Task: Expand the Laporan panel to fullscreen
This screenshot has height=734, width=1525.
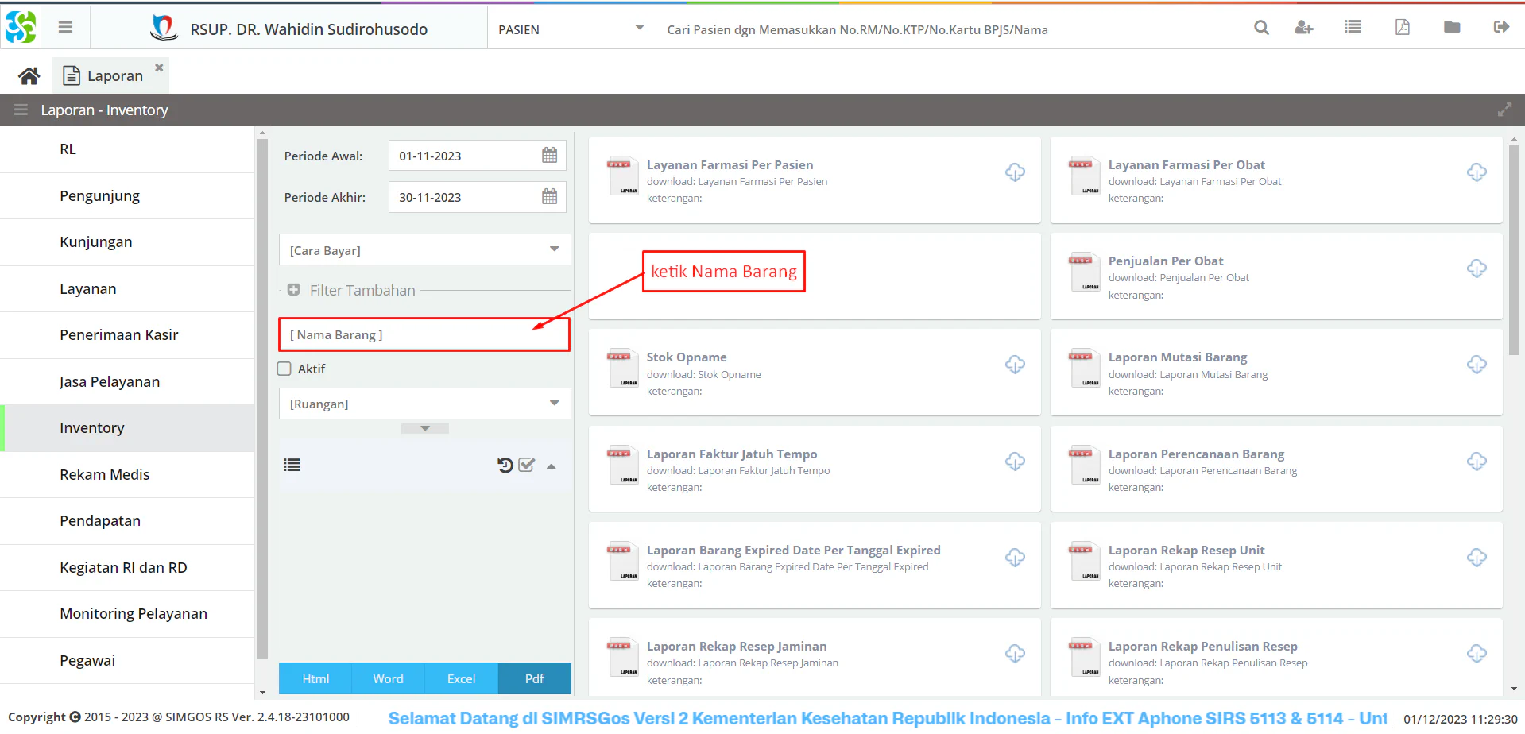Action: point(1504,110)
